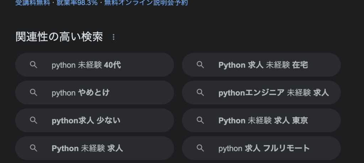Open 無料オンライン説明会予約 link
Screen dimensions: 364x163
(146, 3)
